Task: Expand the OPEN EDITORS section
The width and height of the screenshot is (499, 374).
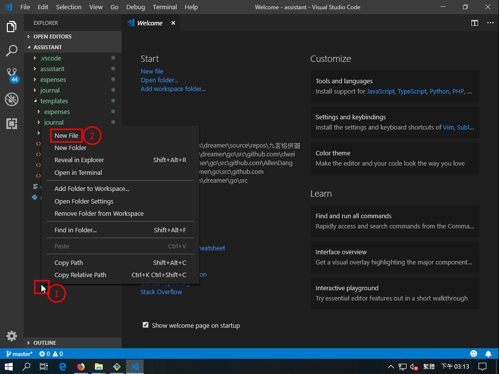Action: [52, 37]
